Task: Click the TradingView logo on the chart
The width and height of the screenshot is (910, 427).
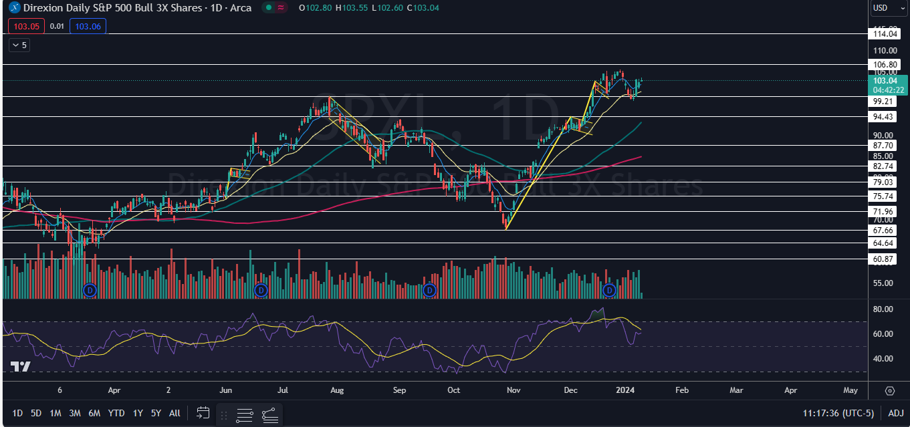Action: (20, 366)
